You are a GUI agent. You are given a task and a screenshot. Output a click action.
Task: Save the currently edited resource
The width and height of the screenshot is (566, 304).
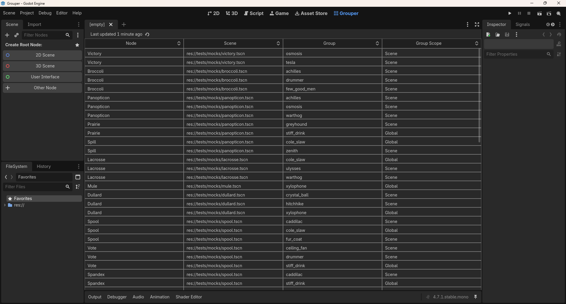pyautogui.click(x=507, y=34)
